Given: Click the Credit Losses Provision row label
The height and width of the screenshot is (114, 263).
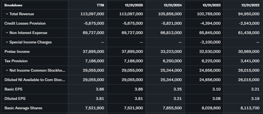Looking at the screenshot, I should [25, 23].
